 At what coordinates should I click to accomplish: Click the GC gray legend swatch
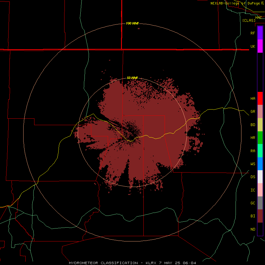tap(260, 203)
